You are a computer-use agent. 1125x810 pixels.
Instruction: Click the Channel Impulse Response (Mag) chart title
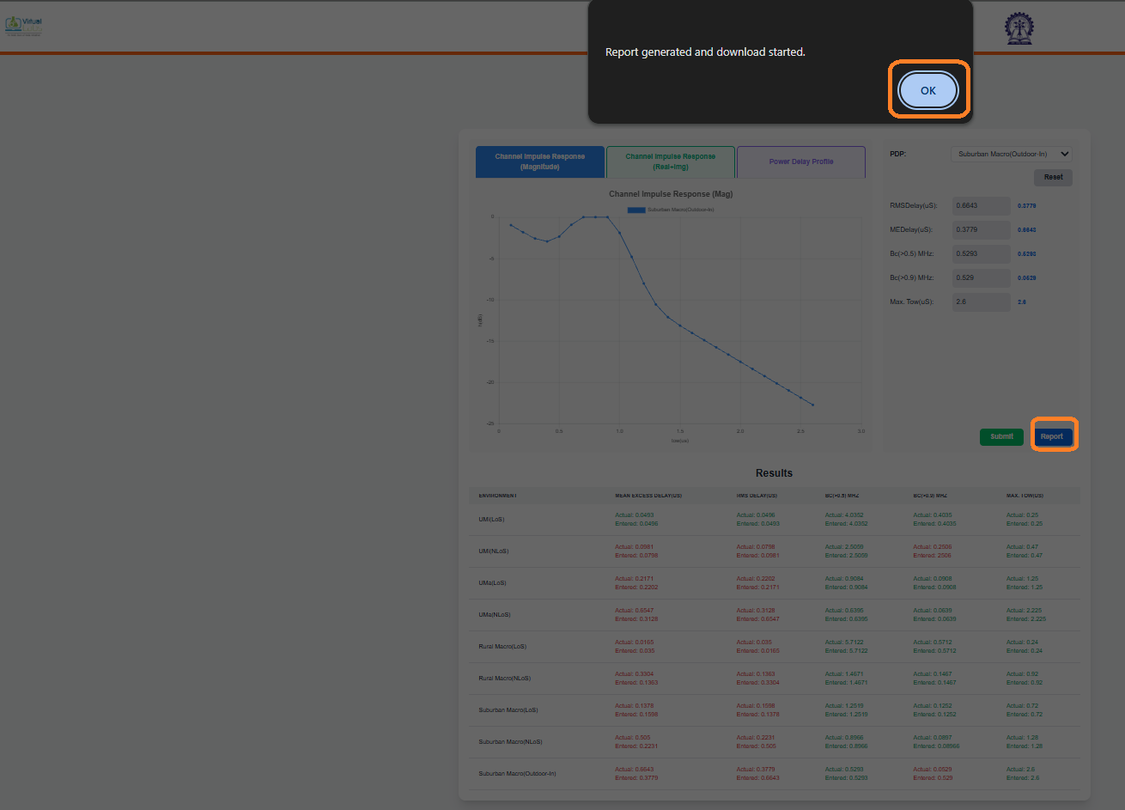[x=671, y=194]
